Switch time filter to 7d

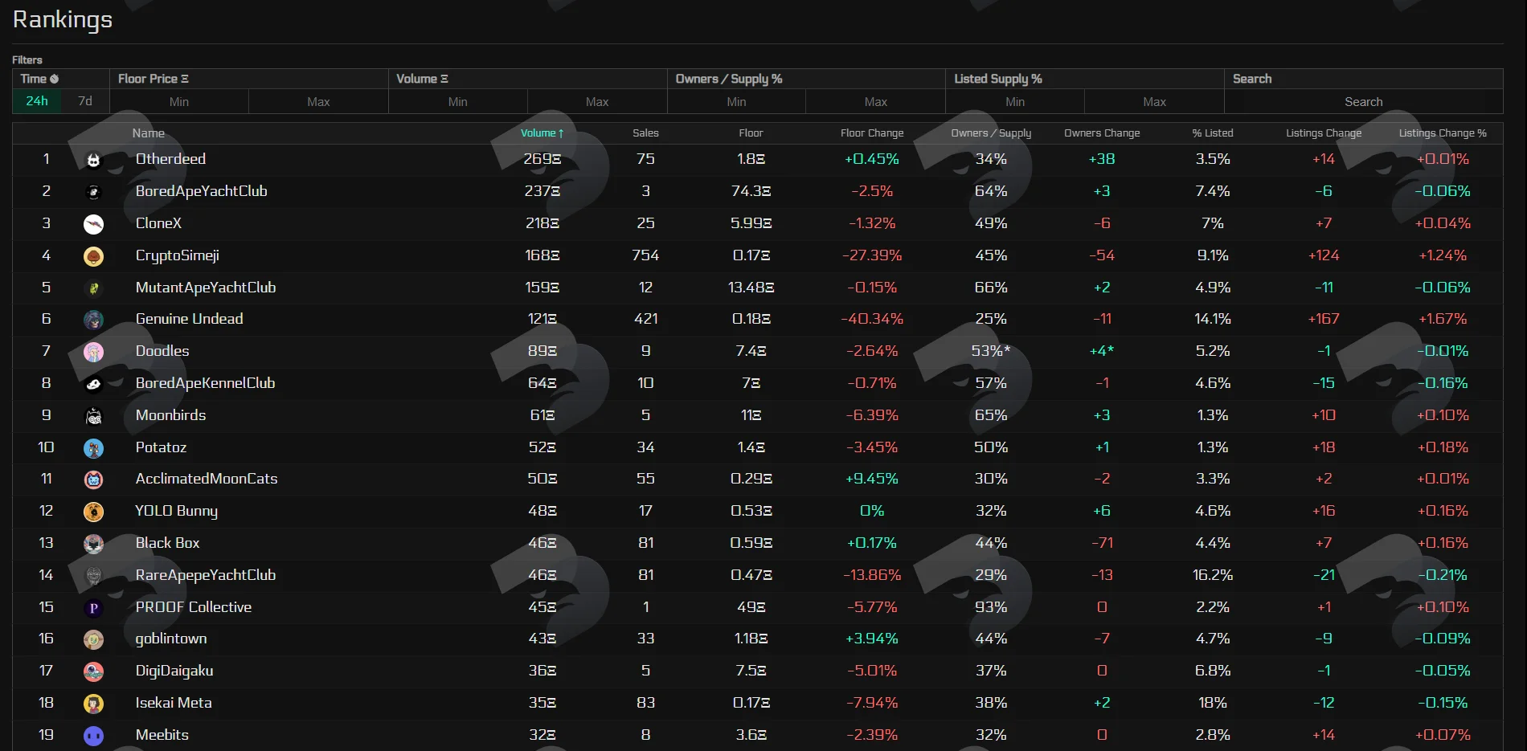click(x=85, y=101)
